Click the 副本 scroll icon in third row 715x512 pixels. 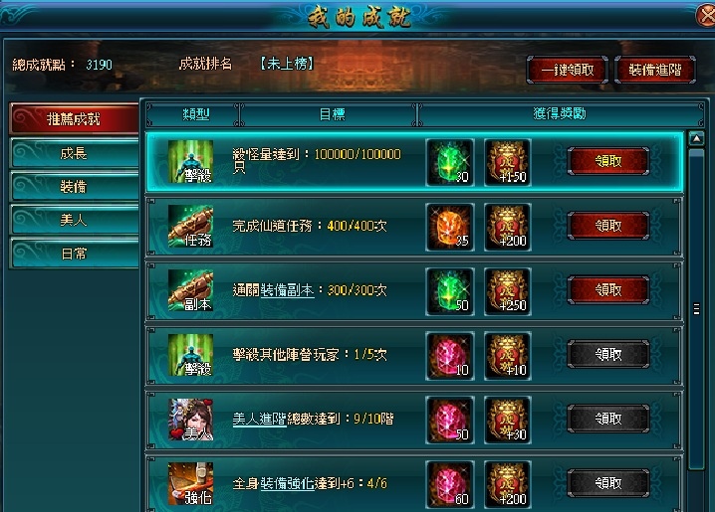(190, 291)
